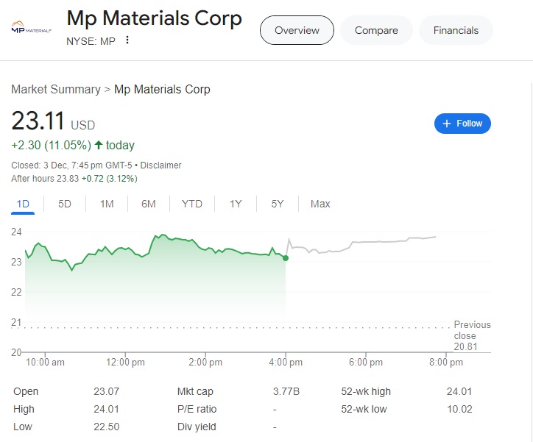Click the MP Materials company logo
Viewport: 533px width, 442px height.
31,27
